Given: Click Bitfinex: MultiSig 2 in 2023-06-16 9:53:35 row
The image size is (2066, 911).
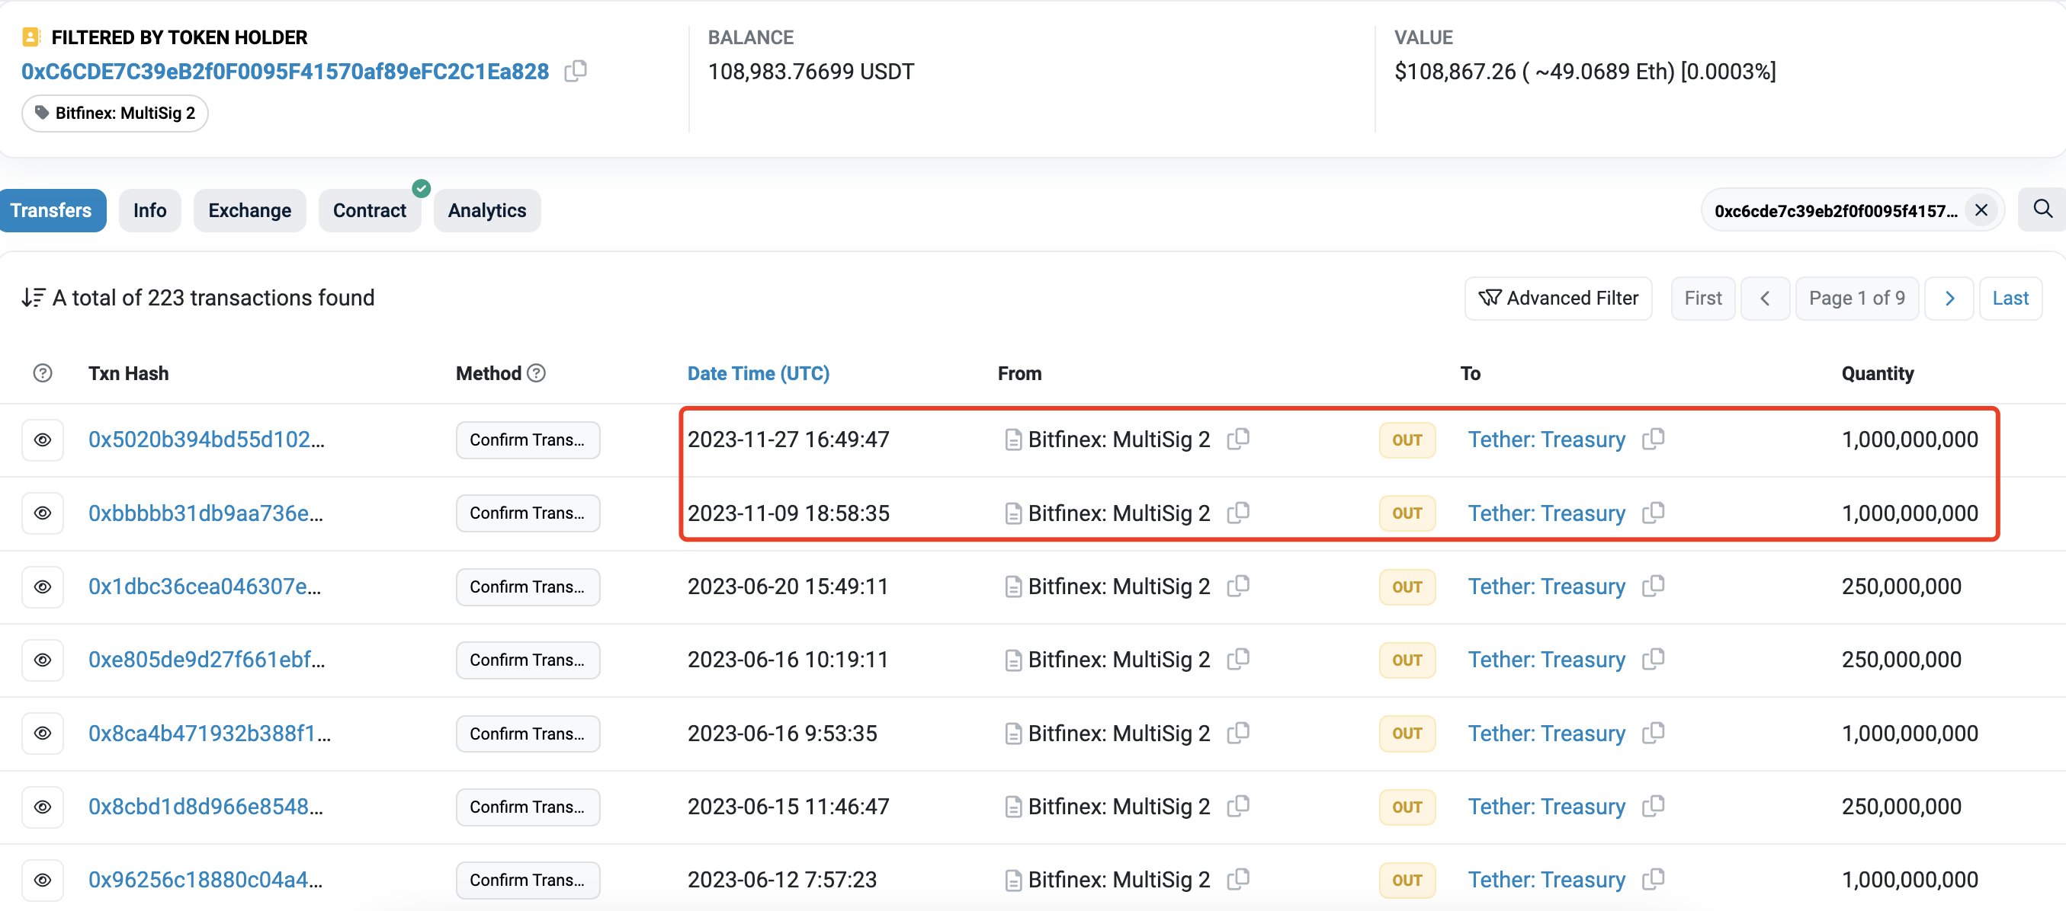Looking at the screenshot, I should tap(1119, 733).
